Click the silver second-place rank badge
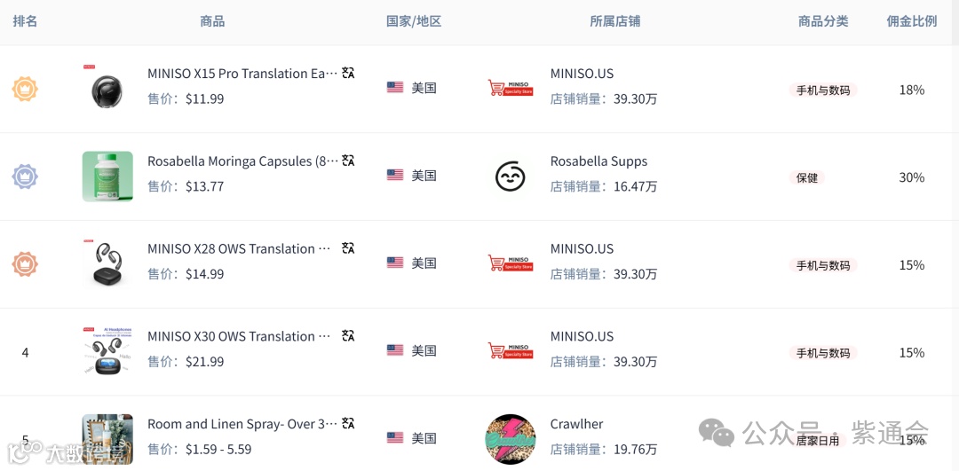This screenshot has height=471, width=959. (x=25, y=177)
